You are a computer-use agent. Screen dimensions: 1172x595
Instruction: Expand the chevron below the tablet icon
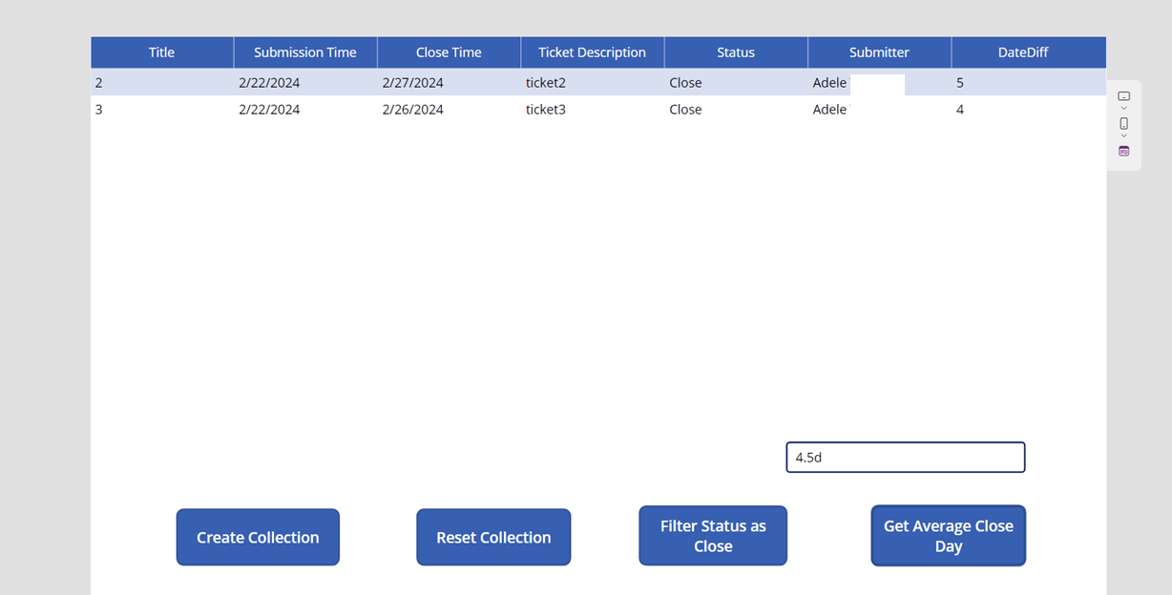click(x=1123, y=108)
